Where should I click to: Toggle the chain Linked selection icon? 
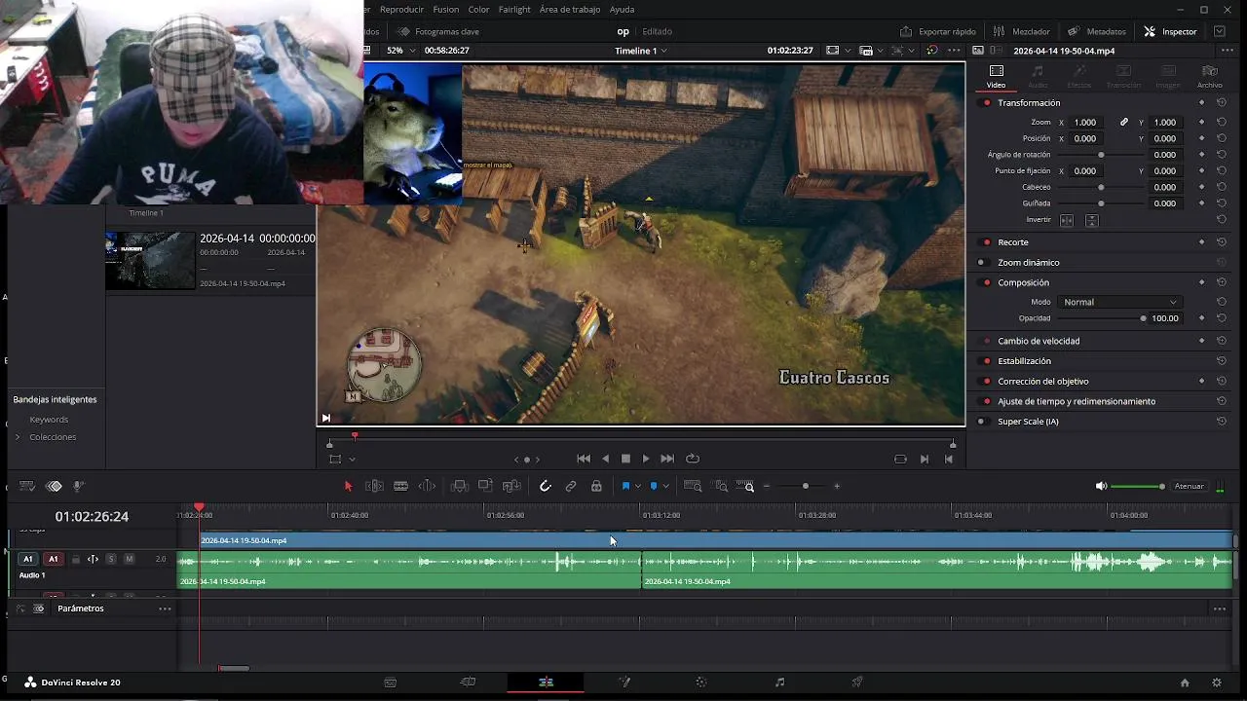coord(571,486)
